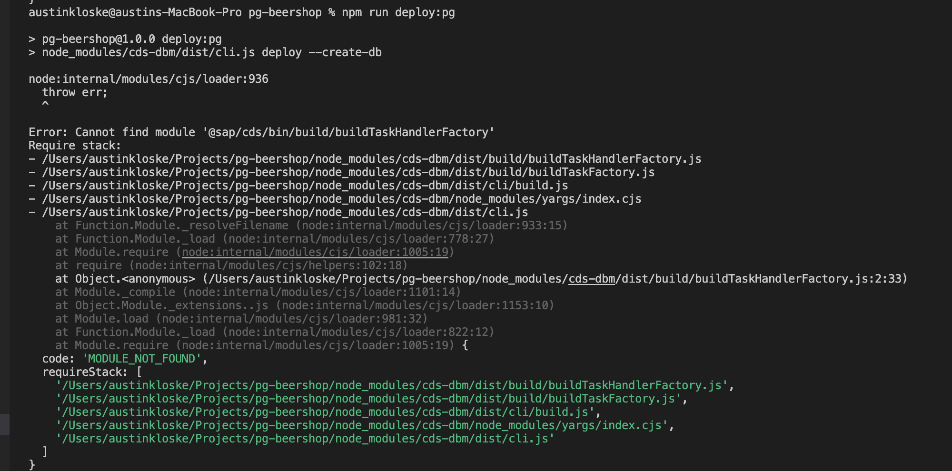The height and width of the screenshot is (471, 952).
Task: Click the underlined cds-dbm link in stack trace
Action: pos(590,279)
